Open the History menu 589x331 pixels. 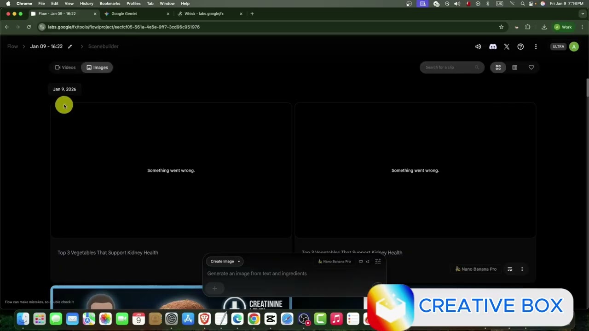pyautogui.click(x=87, y=4)
